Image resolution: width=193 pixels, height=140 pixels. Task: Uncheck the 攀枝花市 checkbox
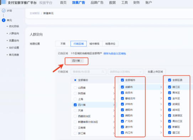tap(122, 98)
